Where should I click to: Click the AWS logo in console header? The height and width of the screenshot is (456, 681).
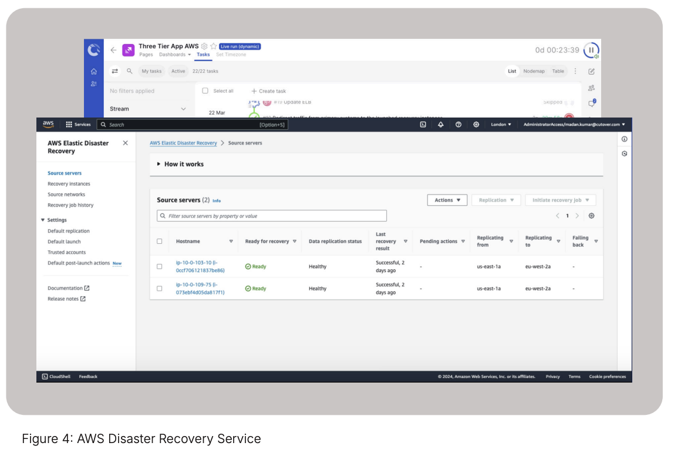48,125
